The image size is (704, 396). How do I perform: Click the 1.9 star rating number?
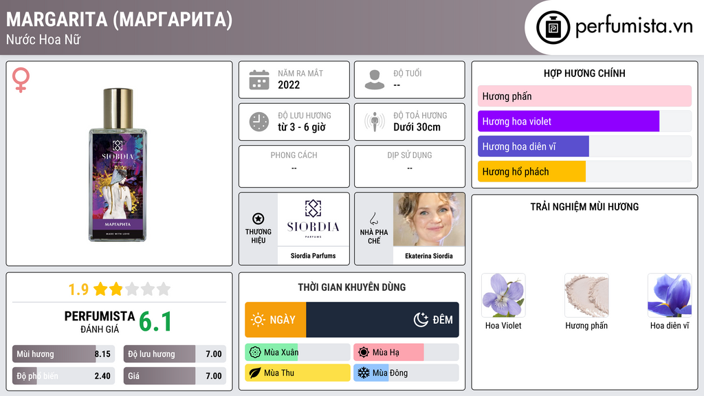pos(78,289)
